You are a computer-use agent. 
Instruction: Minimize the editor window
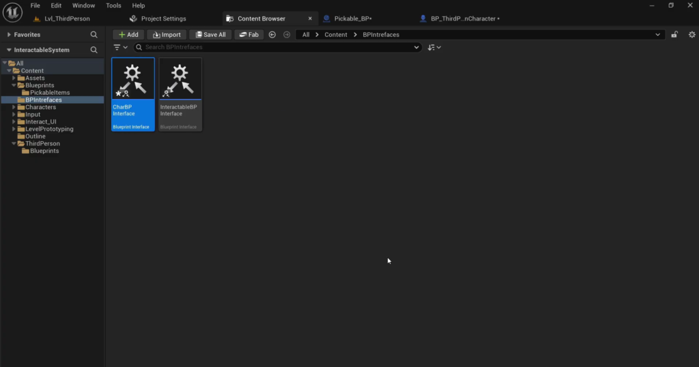[652, 5]
